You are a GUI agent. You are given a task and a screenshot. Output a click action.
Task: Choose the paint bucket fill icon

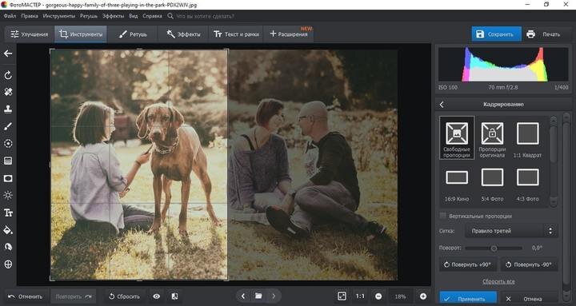[8, 230]
